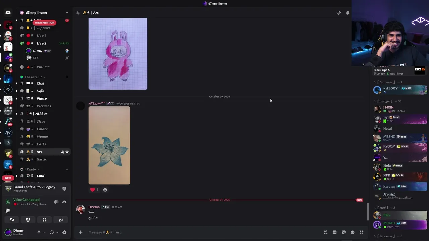Join the Live 1 voice channel
This screenshot has height=241, width=429.
pyautogui.click(x=44, y=35)
